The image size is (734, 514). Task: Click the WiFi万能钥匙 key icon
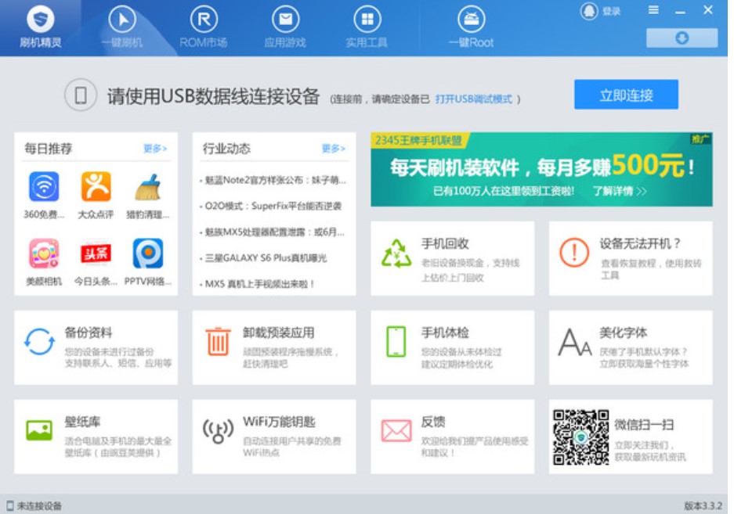click(x=218, y=431)
